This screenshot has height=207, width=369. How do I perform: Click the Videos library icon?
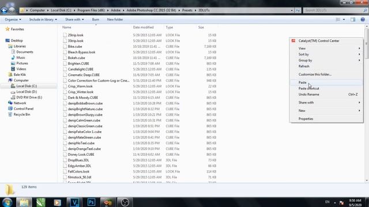13,69
